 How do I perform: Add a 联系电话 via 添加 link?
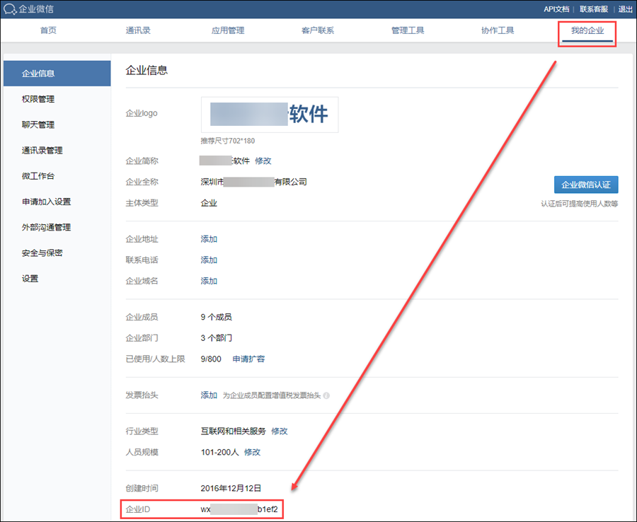[209, 260]
